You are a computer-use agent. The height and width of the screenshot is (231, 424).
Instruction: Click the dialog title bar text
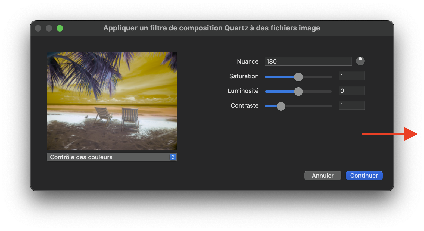pos(211,28)
